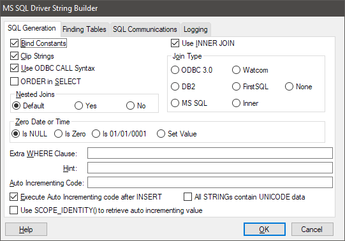Viewport: 345px width, 241px height.
Task: Confirm with the OK button
Action: pyautogui.click(x=264, y=230)
